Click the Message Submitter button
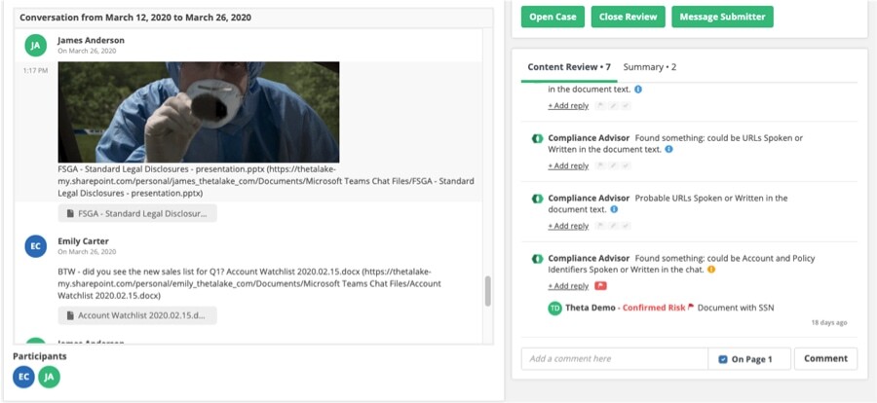This screenshot has width=877, height=403. tap(723, 17)
